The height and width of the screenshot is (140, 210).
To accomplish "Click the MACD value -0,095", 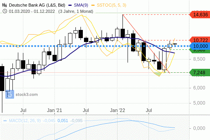I will click(76, 121).
